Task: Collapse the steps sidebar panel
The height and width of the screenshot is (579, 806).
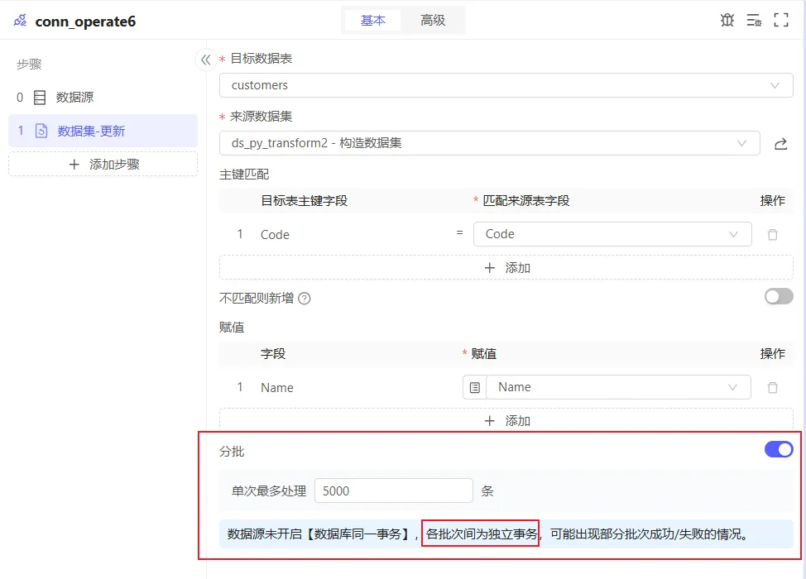Action: [205, 60]
